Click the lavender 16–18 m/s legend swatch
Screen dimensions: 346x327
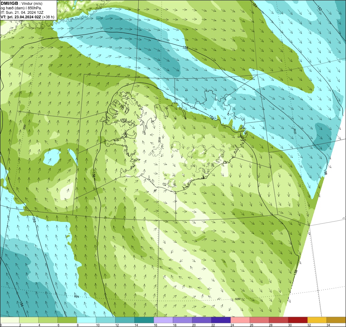[163, 320]
